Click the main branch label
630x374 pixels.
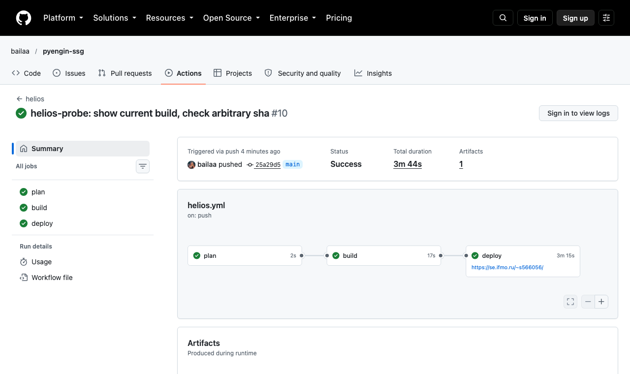click(x=292, y=164)
